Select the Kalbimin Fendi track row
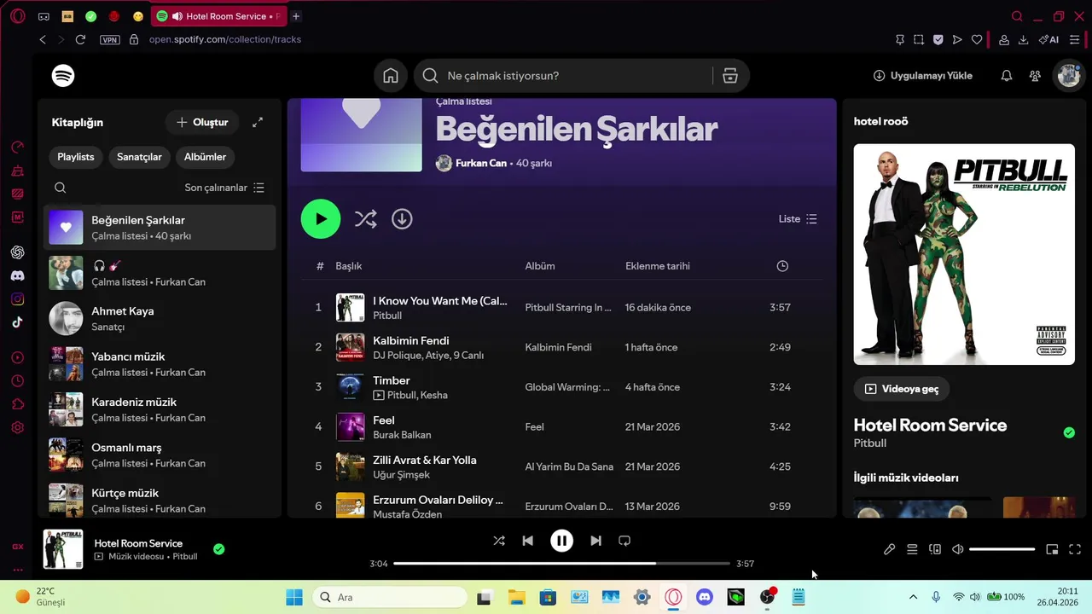This screenshot has height=614, width=1092. click(x=562, y=347)
